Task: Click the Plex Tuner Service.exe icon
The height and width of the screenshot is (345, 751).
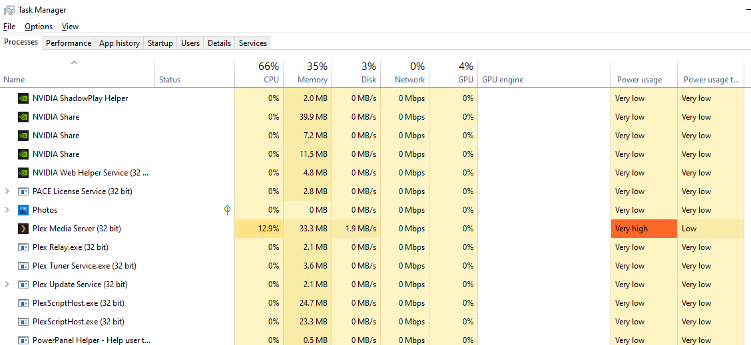Action: [x=23, y=266]
